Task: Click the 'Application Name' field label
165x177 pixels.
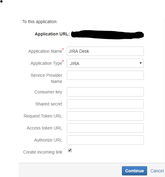Action: (45, 51)
